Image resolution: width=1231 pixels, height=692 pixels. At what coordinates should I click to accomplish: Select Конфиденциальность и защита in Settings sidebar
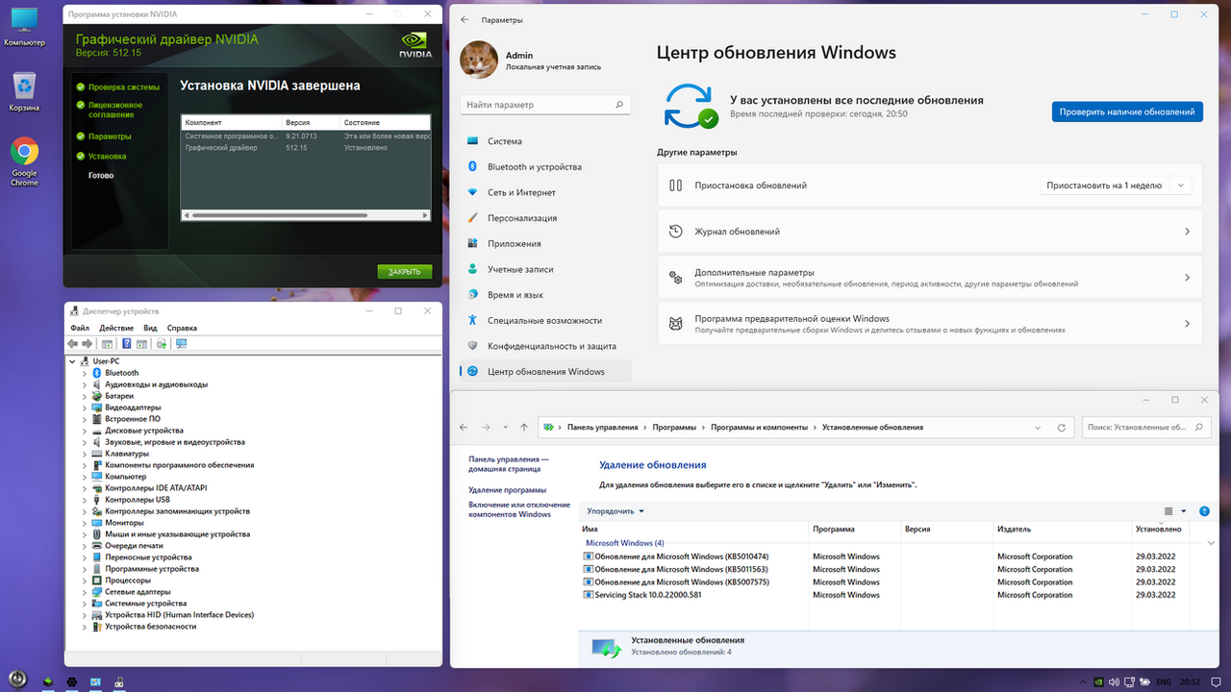point(545,346)
